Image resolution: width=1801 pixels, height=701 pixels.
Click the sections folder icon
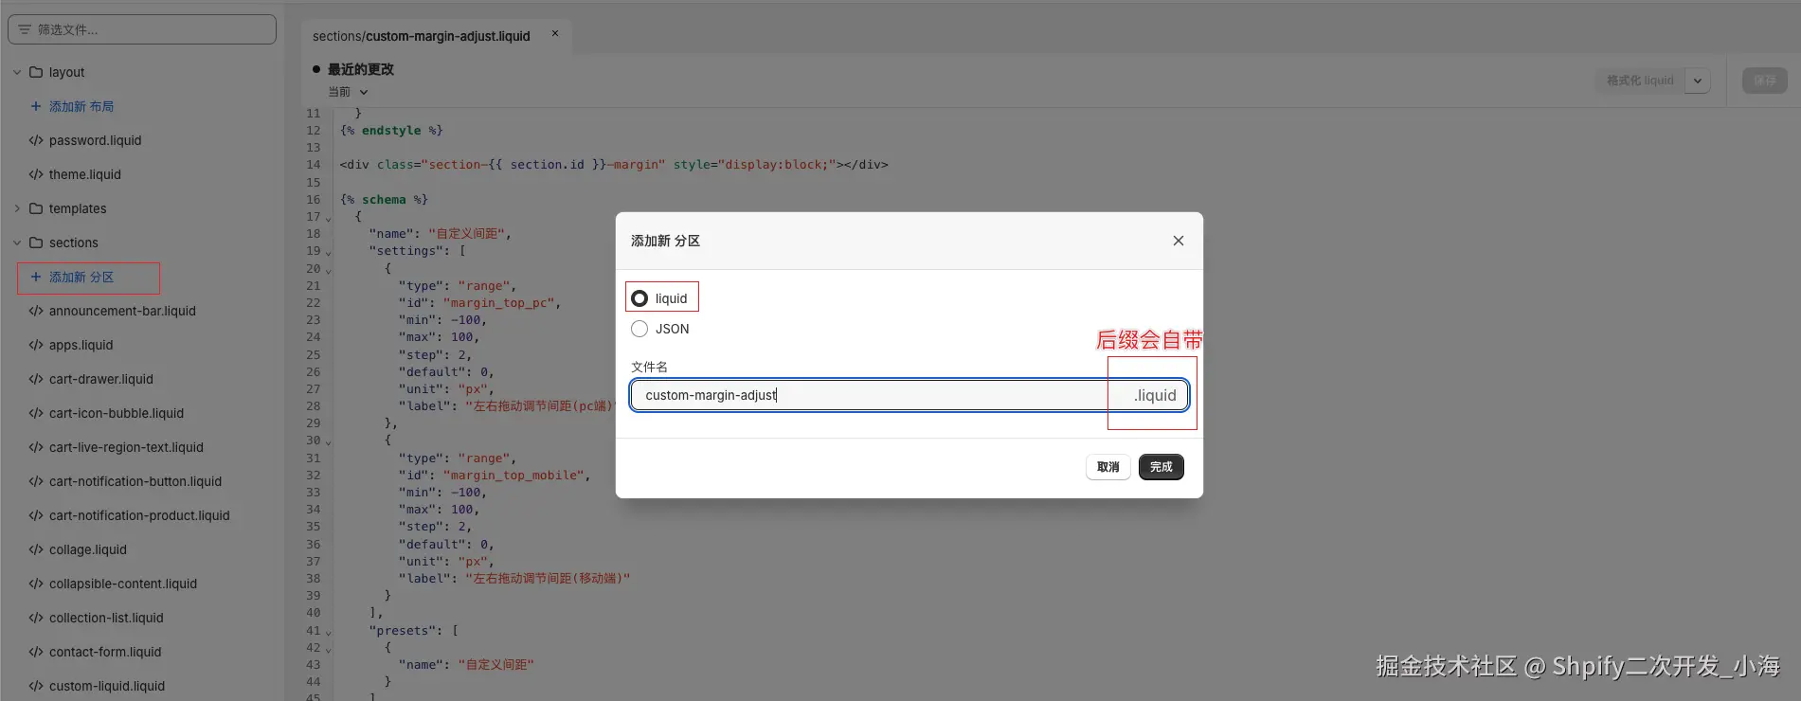pyautogui.click(x=36, y=243)
